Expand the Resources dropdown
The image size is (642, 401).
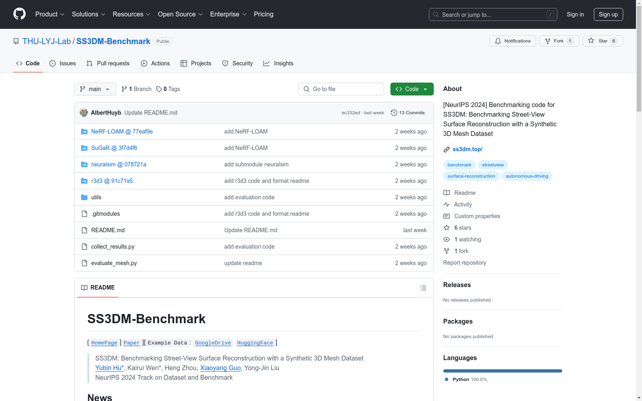click(132, 14)
